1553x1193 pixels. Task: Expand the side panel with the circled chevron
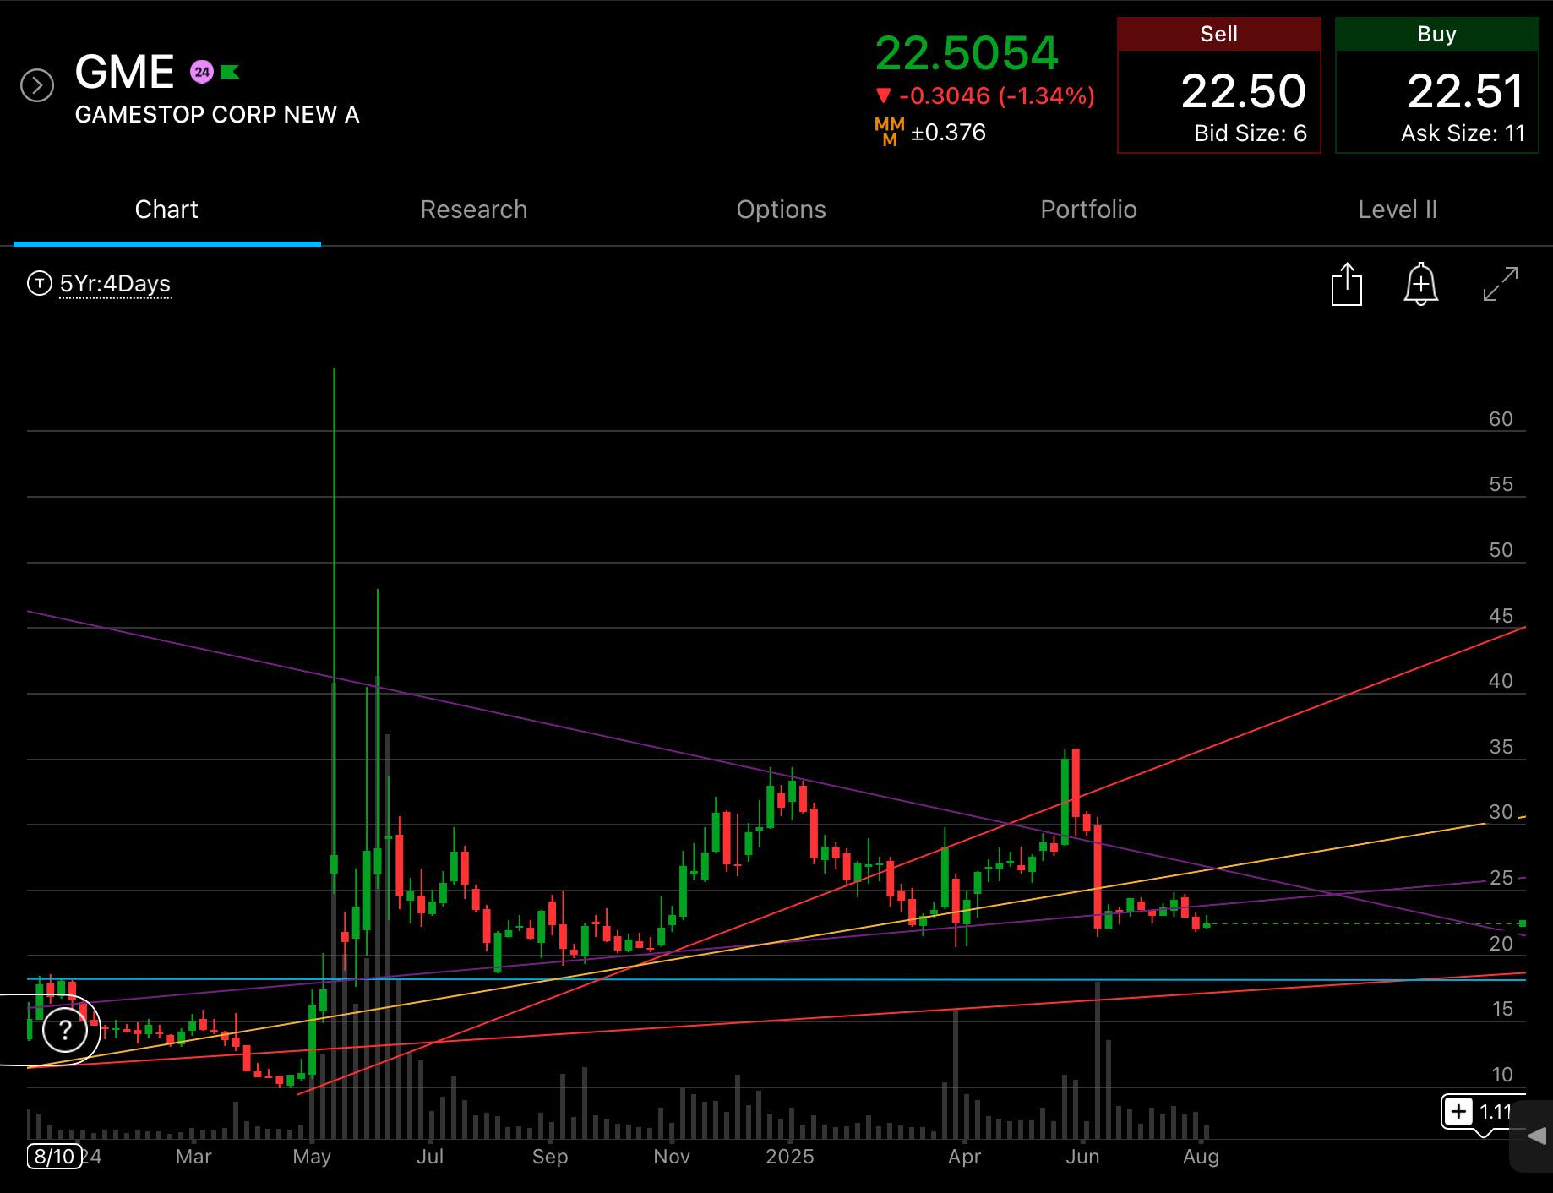pyautogui.click(x=37, y=85)
